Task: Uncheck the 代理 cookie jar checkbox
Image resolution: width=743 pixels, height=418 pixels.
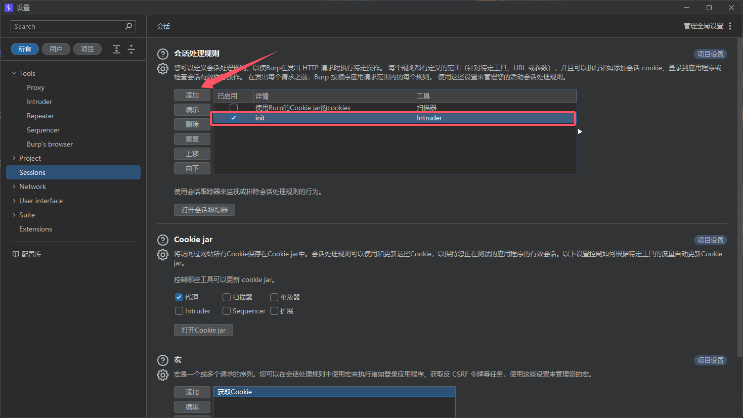Action: tap(179, 297)
